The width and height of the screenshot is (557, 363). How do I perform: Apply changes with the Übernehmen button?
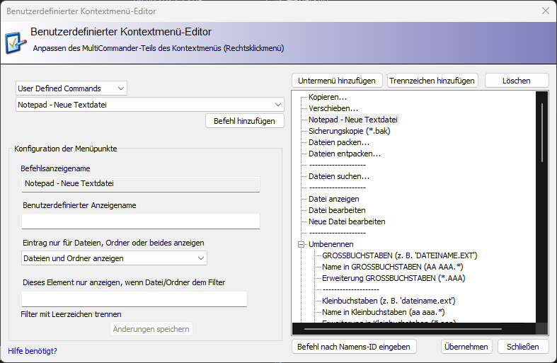point(466,347)
